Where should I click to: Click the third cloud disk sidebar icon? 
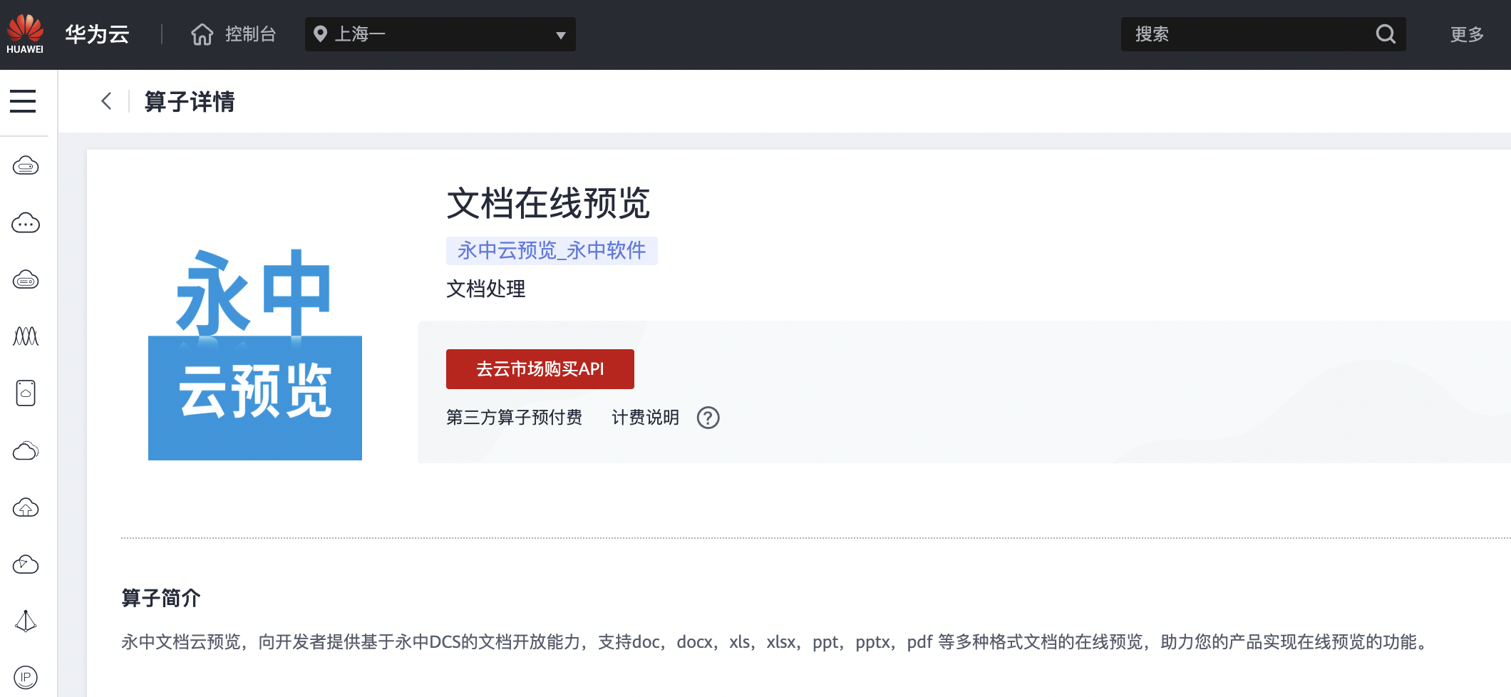point(26,280)
